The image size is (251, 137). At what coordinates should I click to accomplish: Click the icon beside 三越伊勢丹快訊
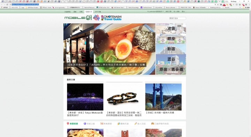click(152, 123)
